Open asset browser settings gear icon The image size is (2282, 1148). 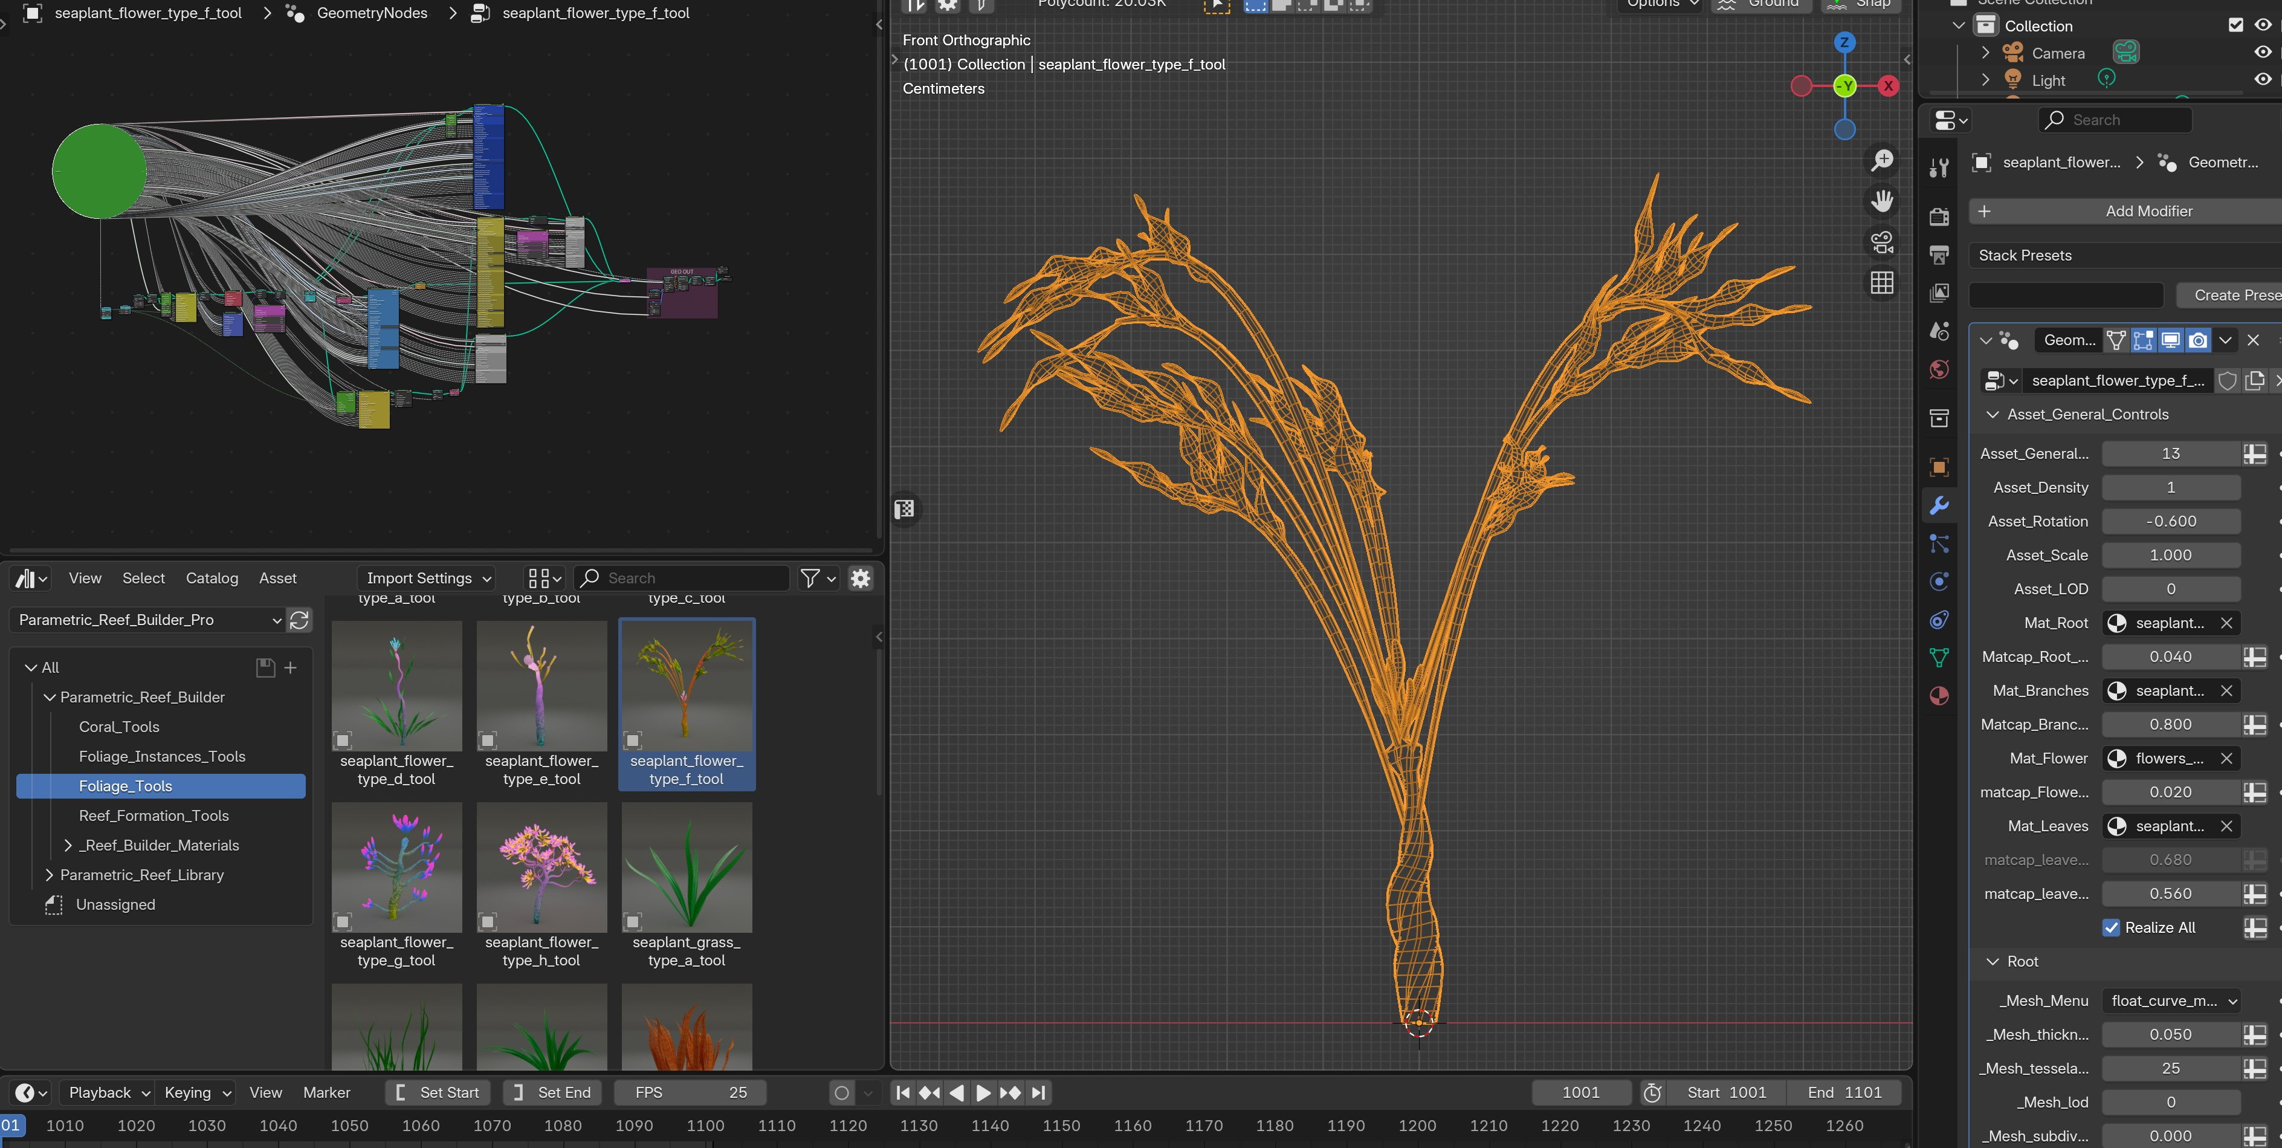coord(860,579)
